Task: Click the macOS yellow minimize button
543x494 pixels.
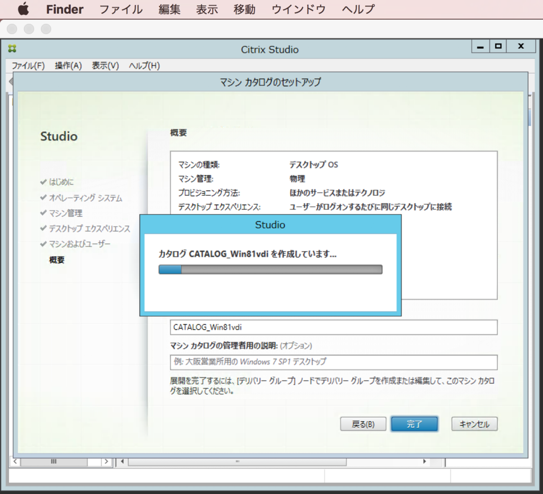Action: (29, 29)
